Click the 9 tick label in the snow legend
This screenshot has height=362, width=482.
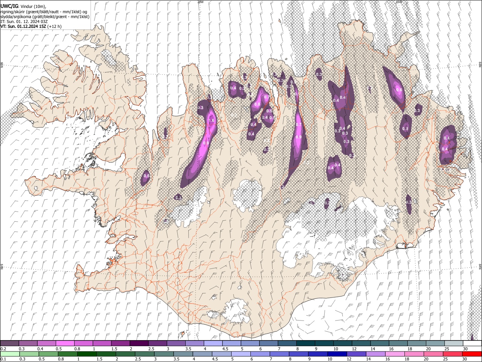coord(316,349)
